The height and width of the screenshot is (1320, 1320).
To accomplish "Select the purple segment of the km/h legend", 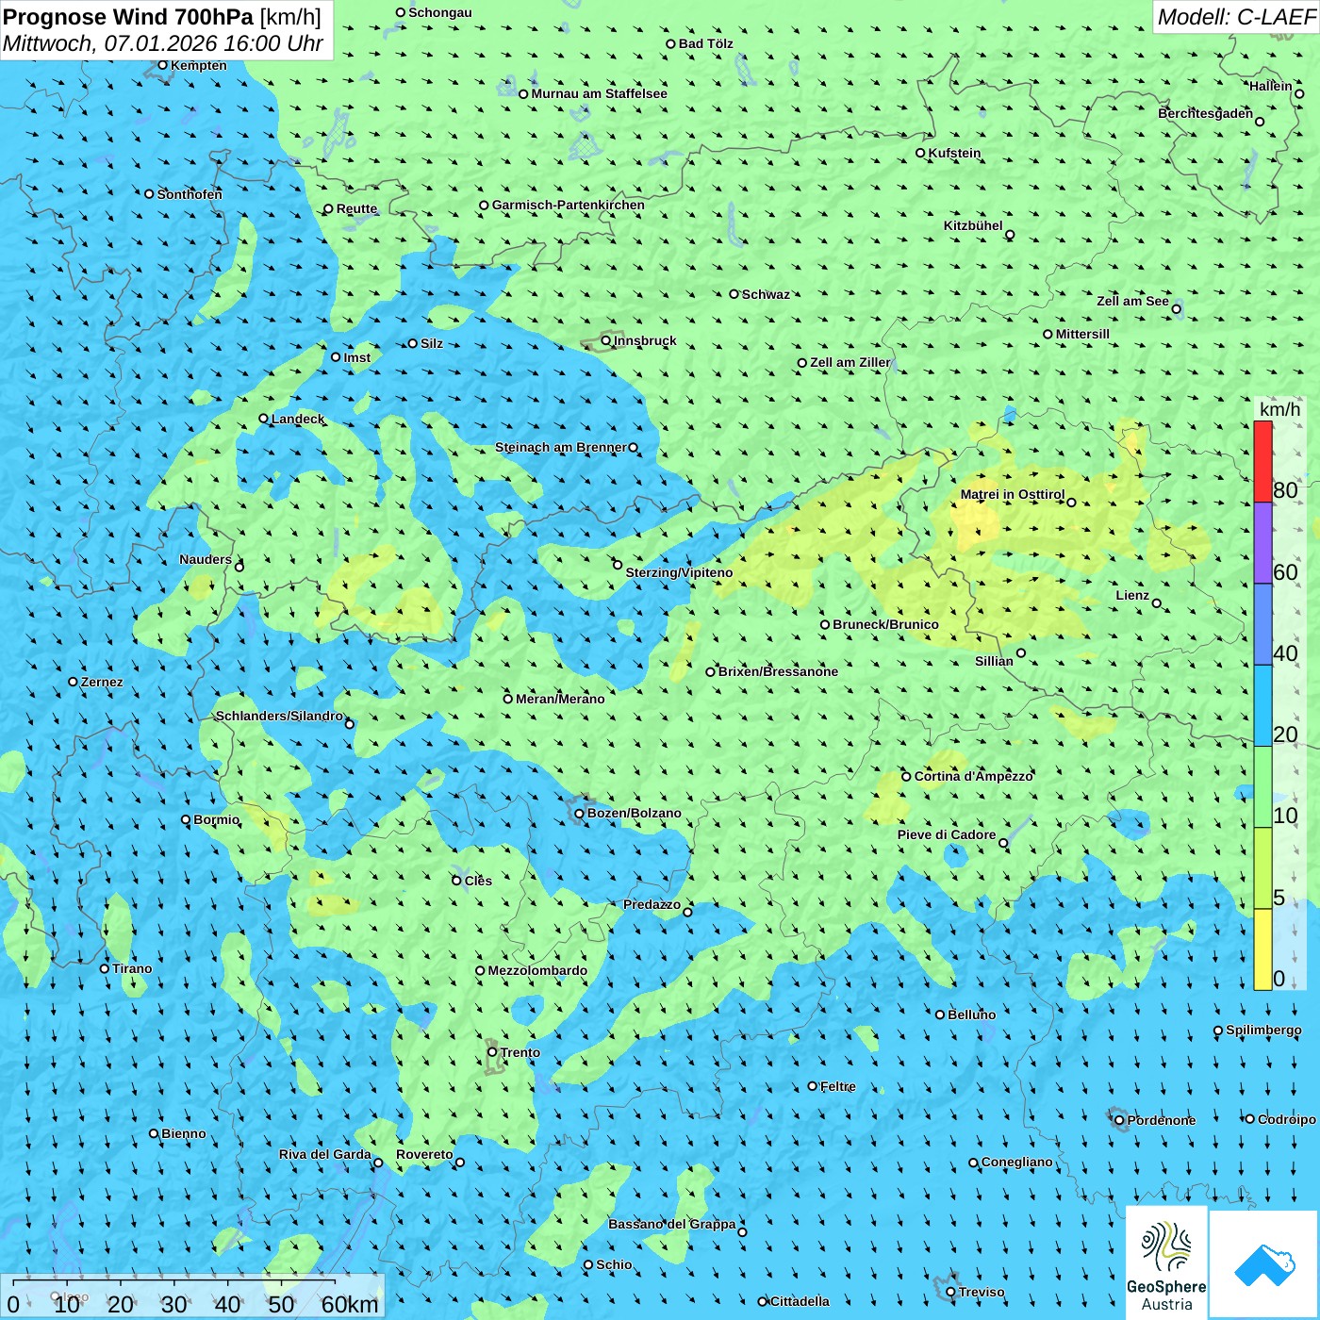I will tap(1262, 543).
